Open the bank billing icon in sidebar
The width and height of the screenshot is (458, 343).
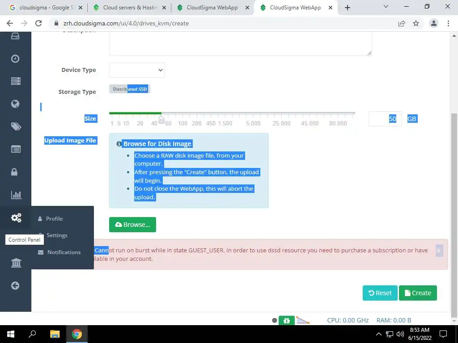16,263
